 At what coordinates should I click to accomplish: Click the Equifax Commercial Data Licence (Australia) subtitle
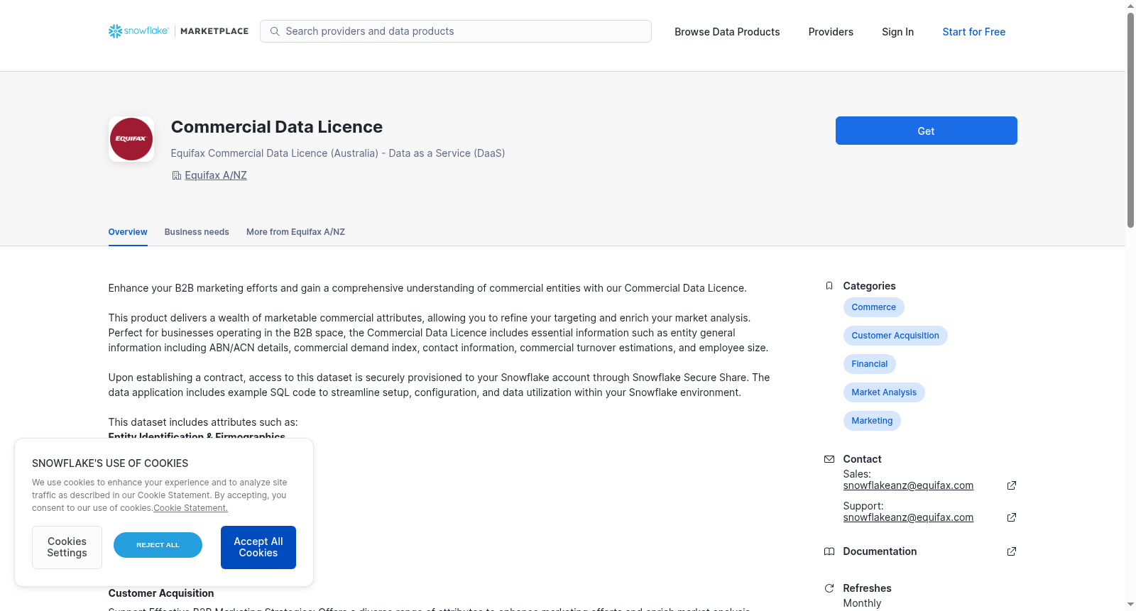coord(338,153)
